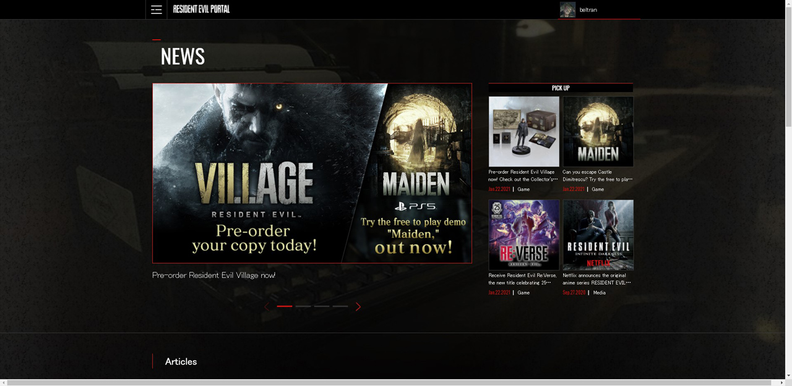Screen dimensions: 792x386
Task: Select the fourth carousel indicator
Action: click(340, 306)
